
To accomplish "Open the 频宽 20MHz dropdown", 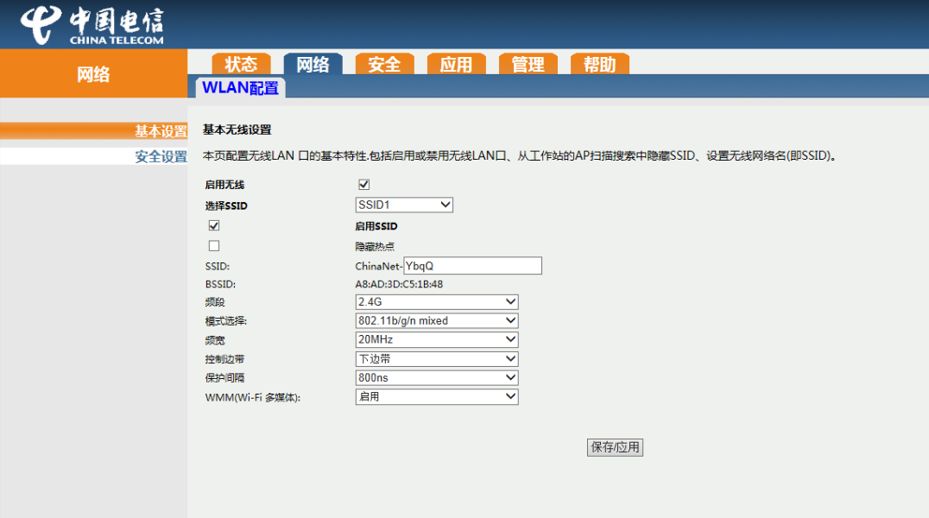I will (436, 339).
